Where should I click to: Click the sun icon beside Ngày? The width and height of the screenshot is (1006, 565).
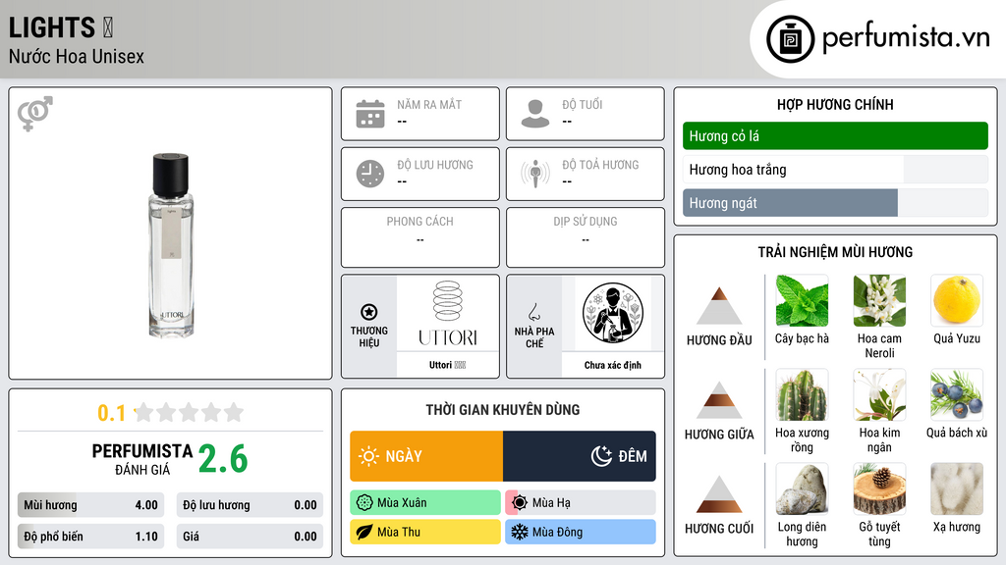tap(369, 456)
